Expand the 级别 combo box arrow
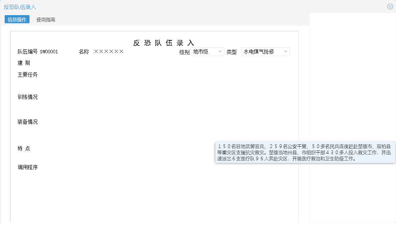The image size is (396, 251). pos(220,51)
